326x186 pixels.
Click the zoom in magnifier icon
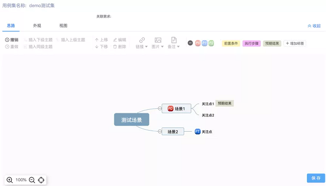click(10, 180)
